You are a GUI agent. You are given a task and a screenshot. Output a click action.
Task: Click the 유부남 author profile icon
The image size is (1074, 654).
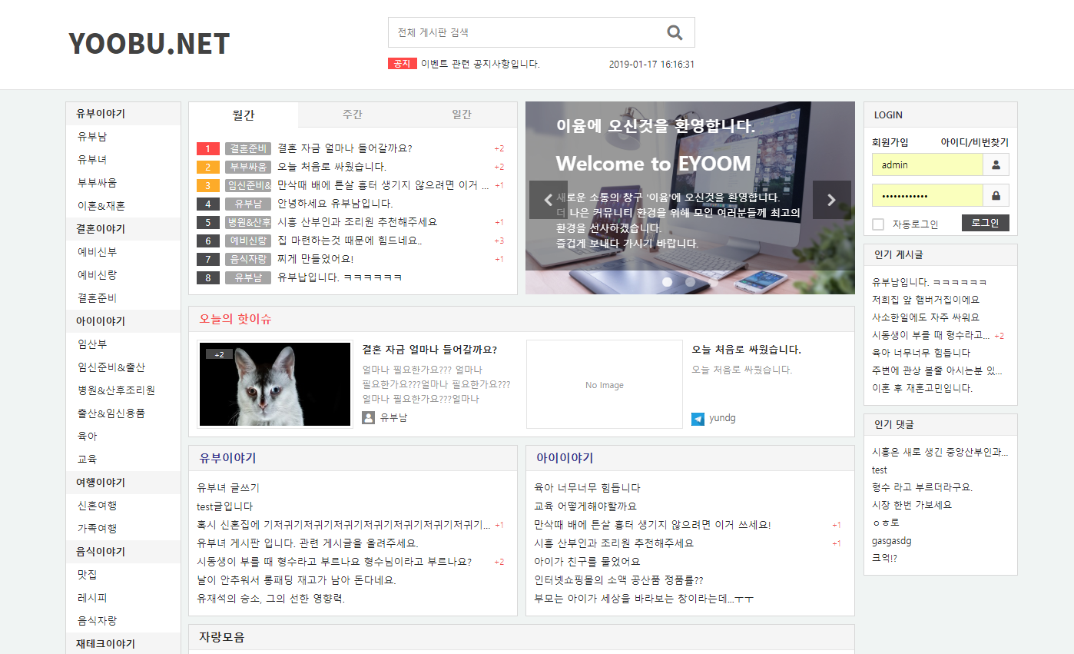coord(368,417)
